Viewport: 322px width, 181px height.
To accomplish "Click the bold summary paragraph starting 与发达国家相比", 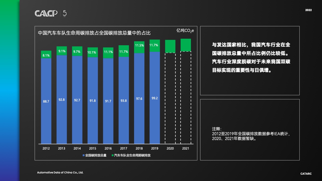I will (251, 58).
